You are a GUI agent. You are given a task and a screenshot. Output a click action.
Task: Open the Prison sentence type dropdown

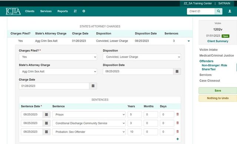tap(89, 114)
